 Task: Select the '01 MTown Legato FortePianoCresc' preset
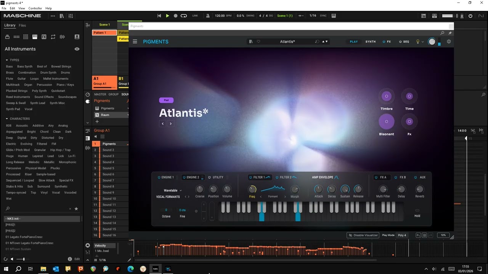click(x=29, y=243)
